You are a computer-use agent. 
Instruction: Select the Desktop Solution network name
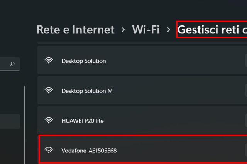point(83,61)
